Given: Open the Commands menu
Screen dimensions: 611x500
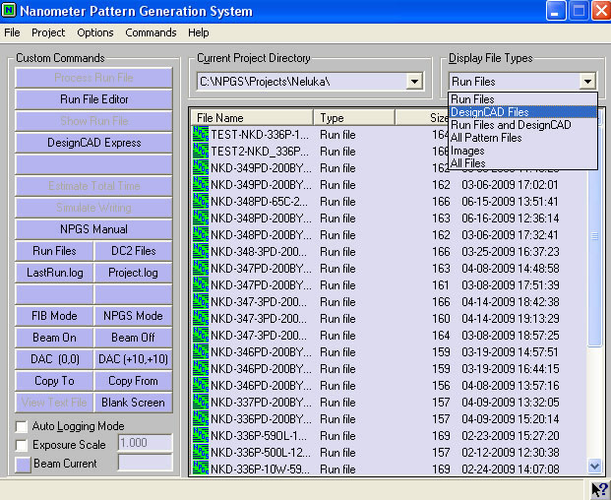Looking at the screenshot, I should pos(151,32).
